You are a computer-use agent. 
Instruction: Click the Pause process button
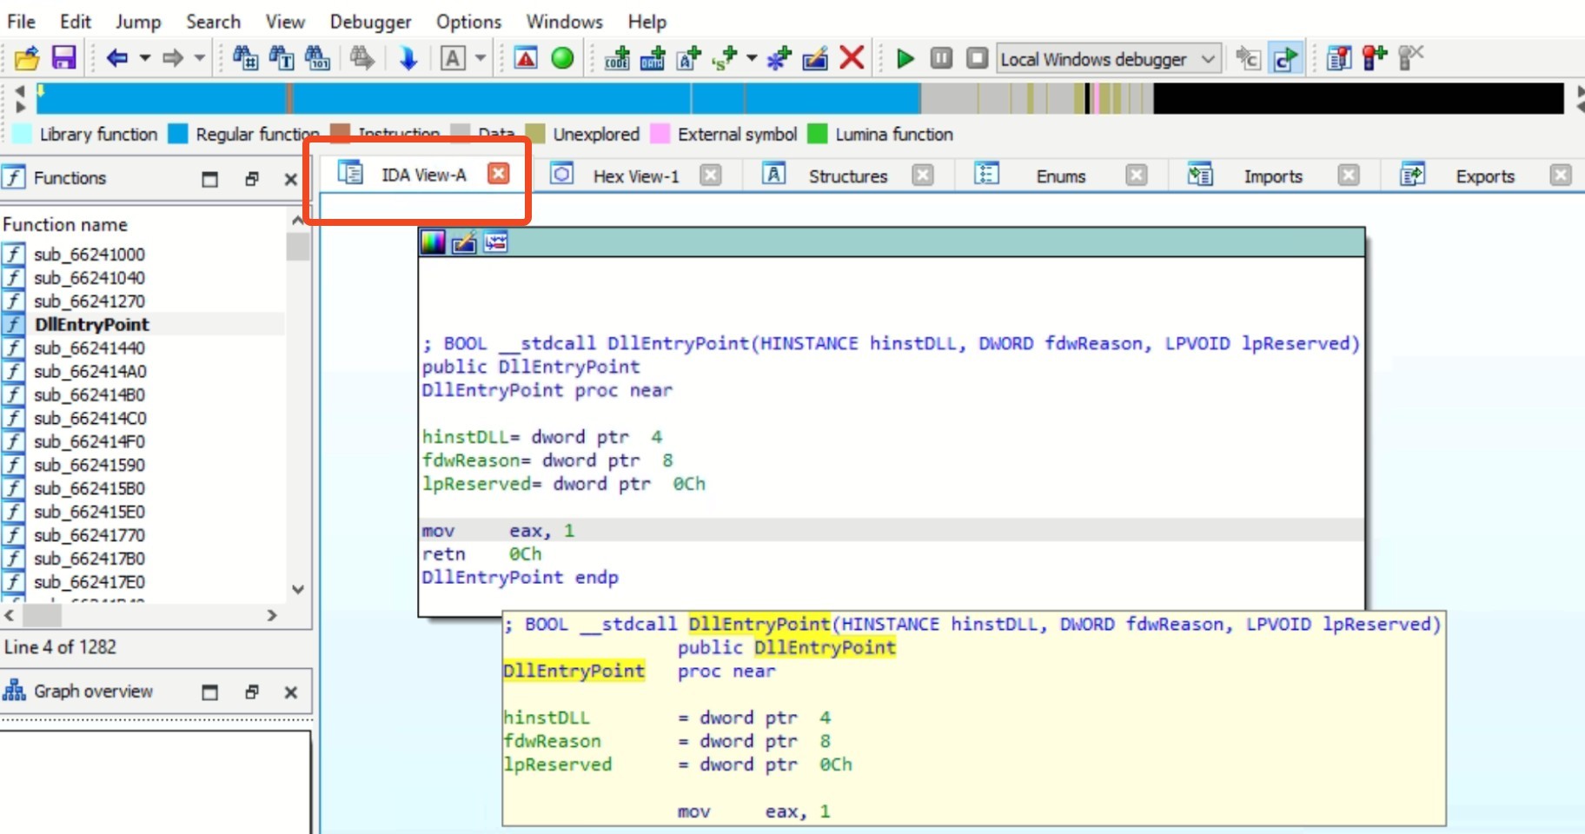941,58
